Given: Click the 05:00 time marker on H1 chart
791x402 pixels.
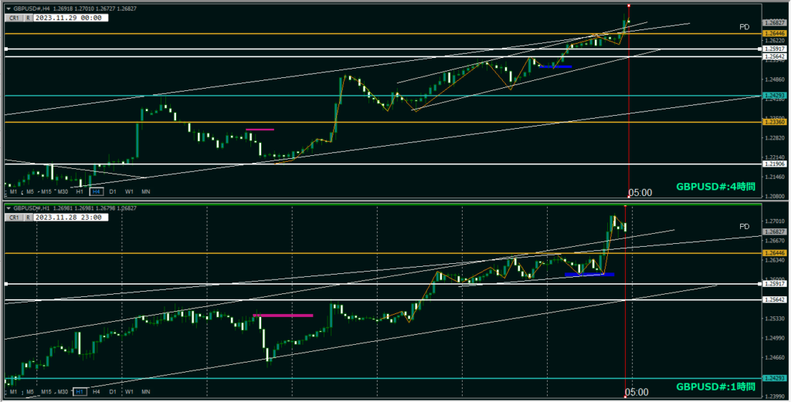Looking at the screenshot, I should pyautogui.click(x=637, y=392).
